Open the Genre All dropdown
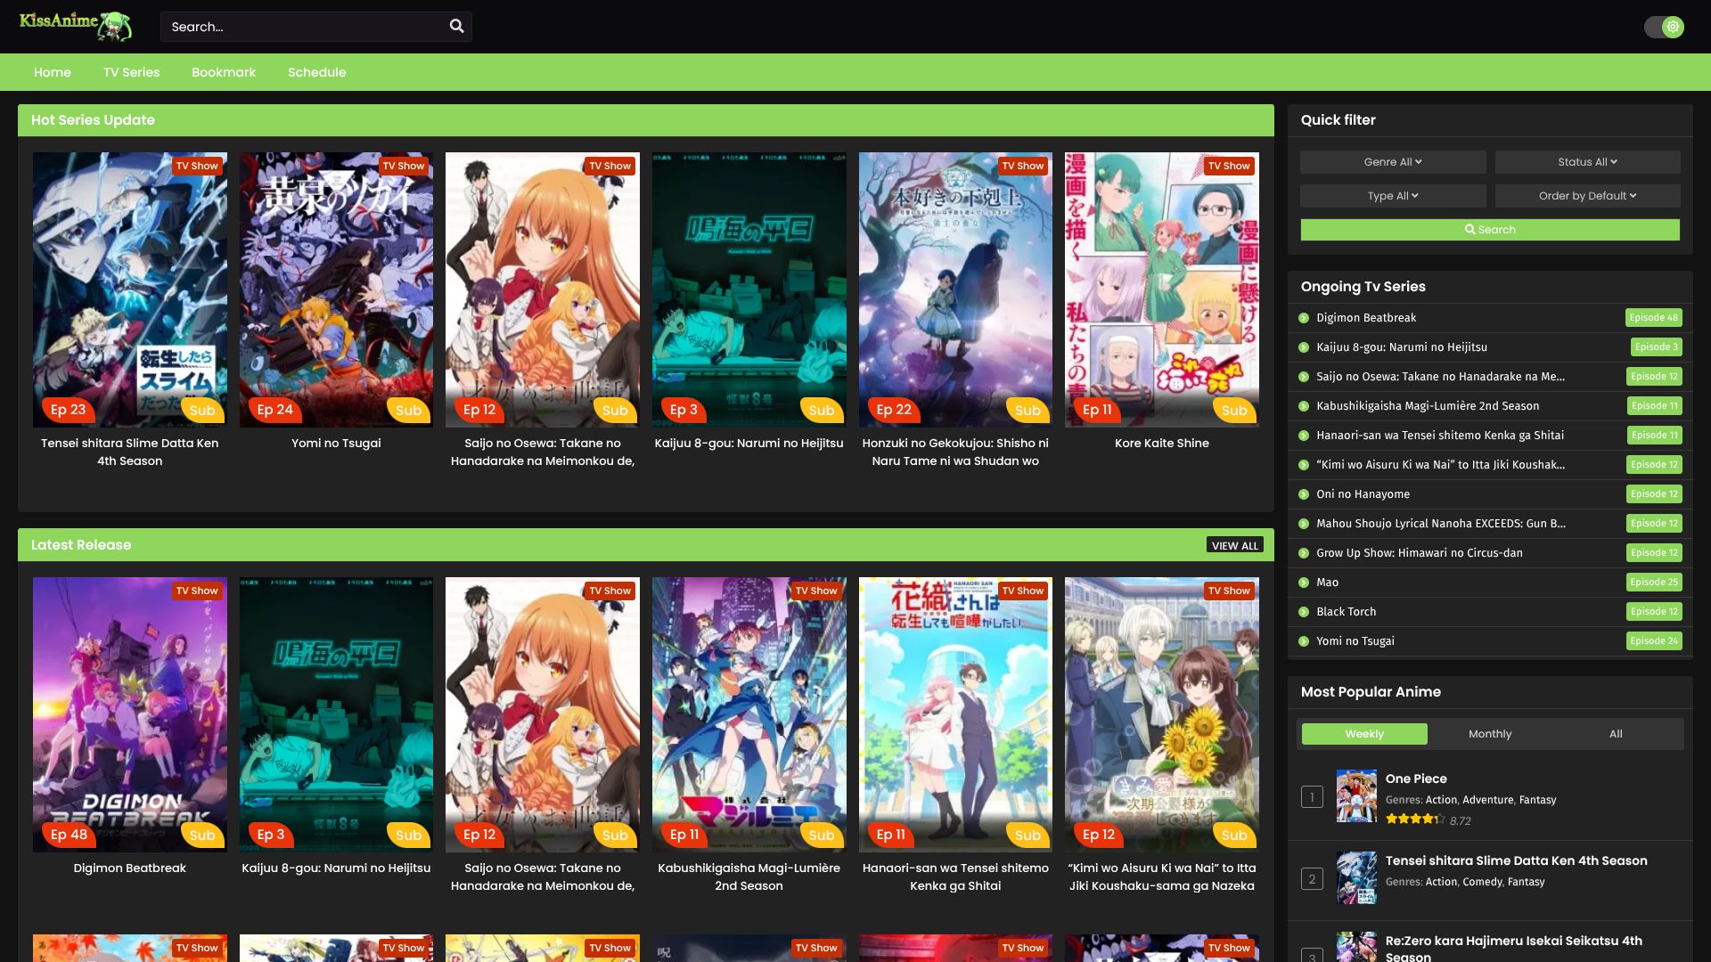The image size is (1711, 962). click(1393, 162)
